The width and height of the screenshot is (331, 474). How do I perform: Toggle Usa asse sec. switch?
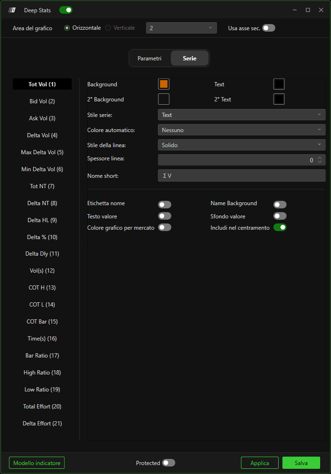coord(269,28)
